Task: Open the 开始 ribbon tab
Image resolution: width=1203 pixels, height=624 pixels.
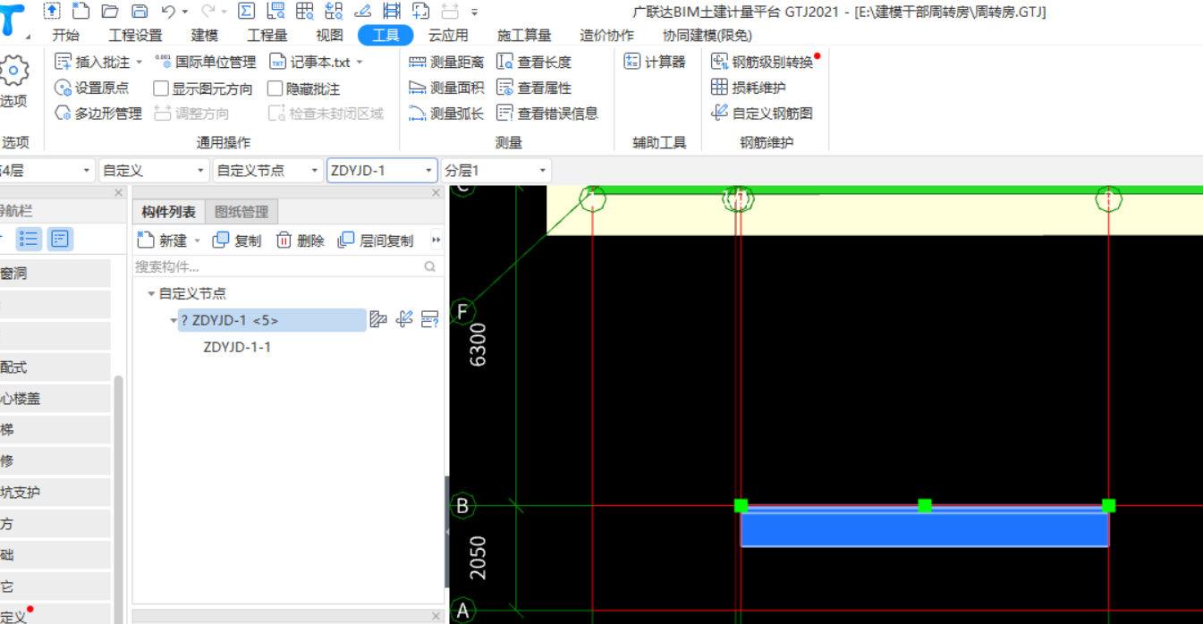Action: coord(65,36)
